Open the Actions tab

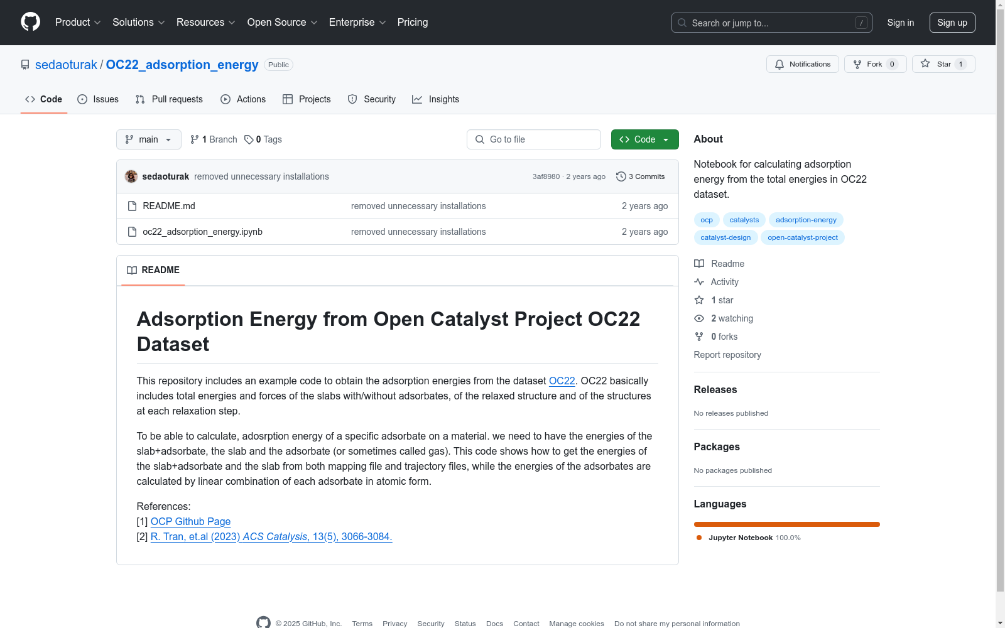(x=243, y=99)
